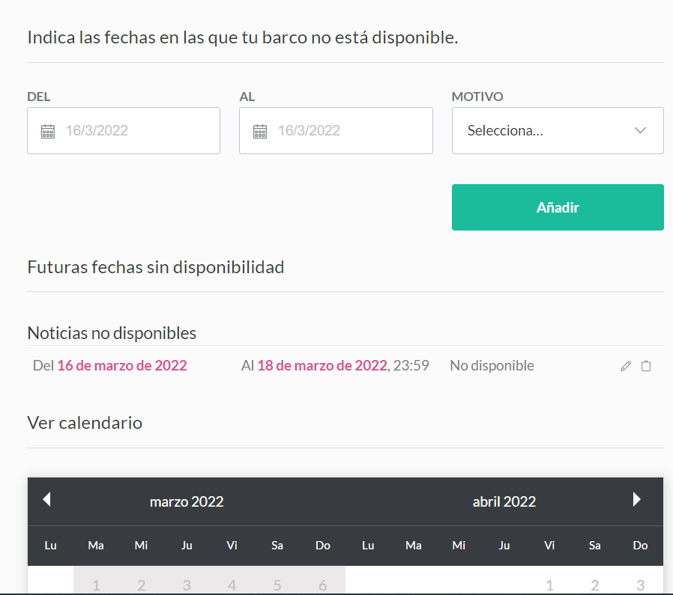Screen dimensions: 673x595
Task: Open the Motivo dropdown
Action: [x=557, y=131]
